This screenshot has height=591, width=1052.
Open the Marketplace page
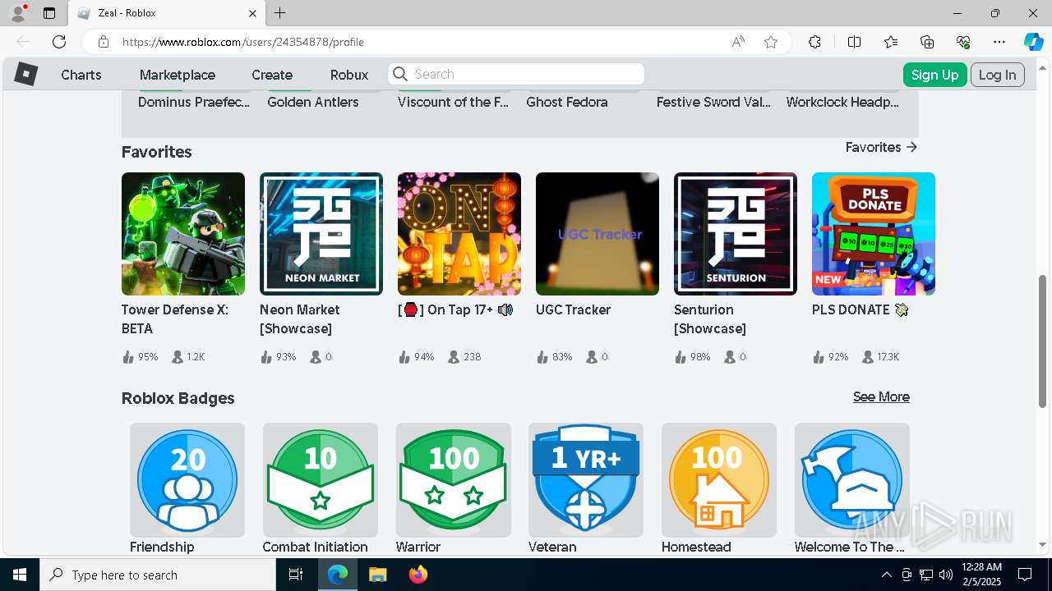pos(178,75)
